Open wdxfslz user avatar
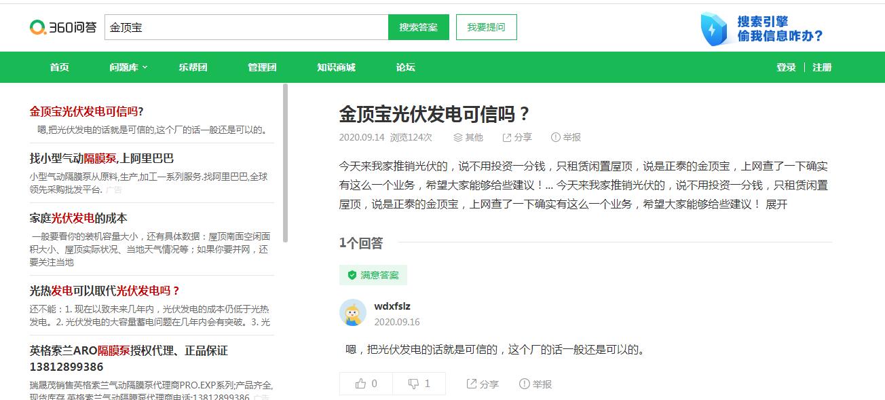Image resolution: width=885 pixels, height=400 pixels. 353,313
